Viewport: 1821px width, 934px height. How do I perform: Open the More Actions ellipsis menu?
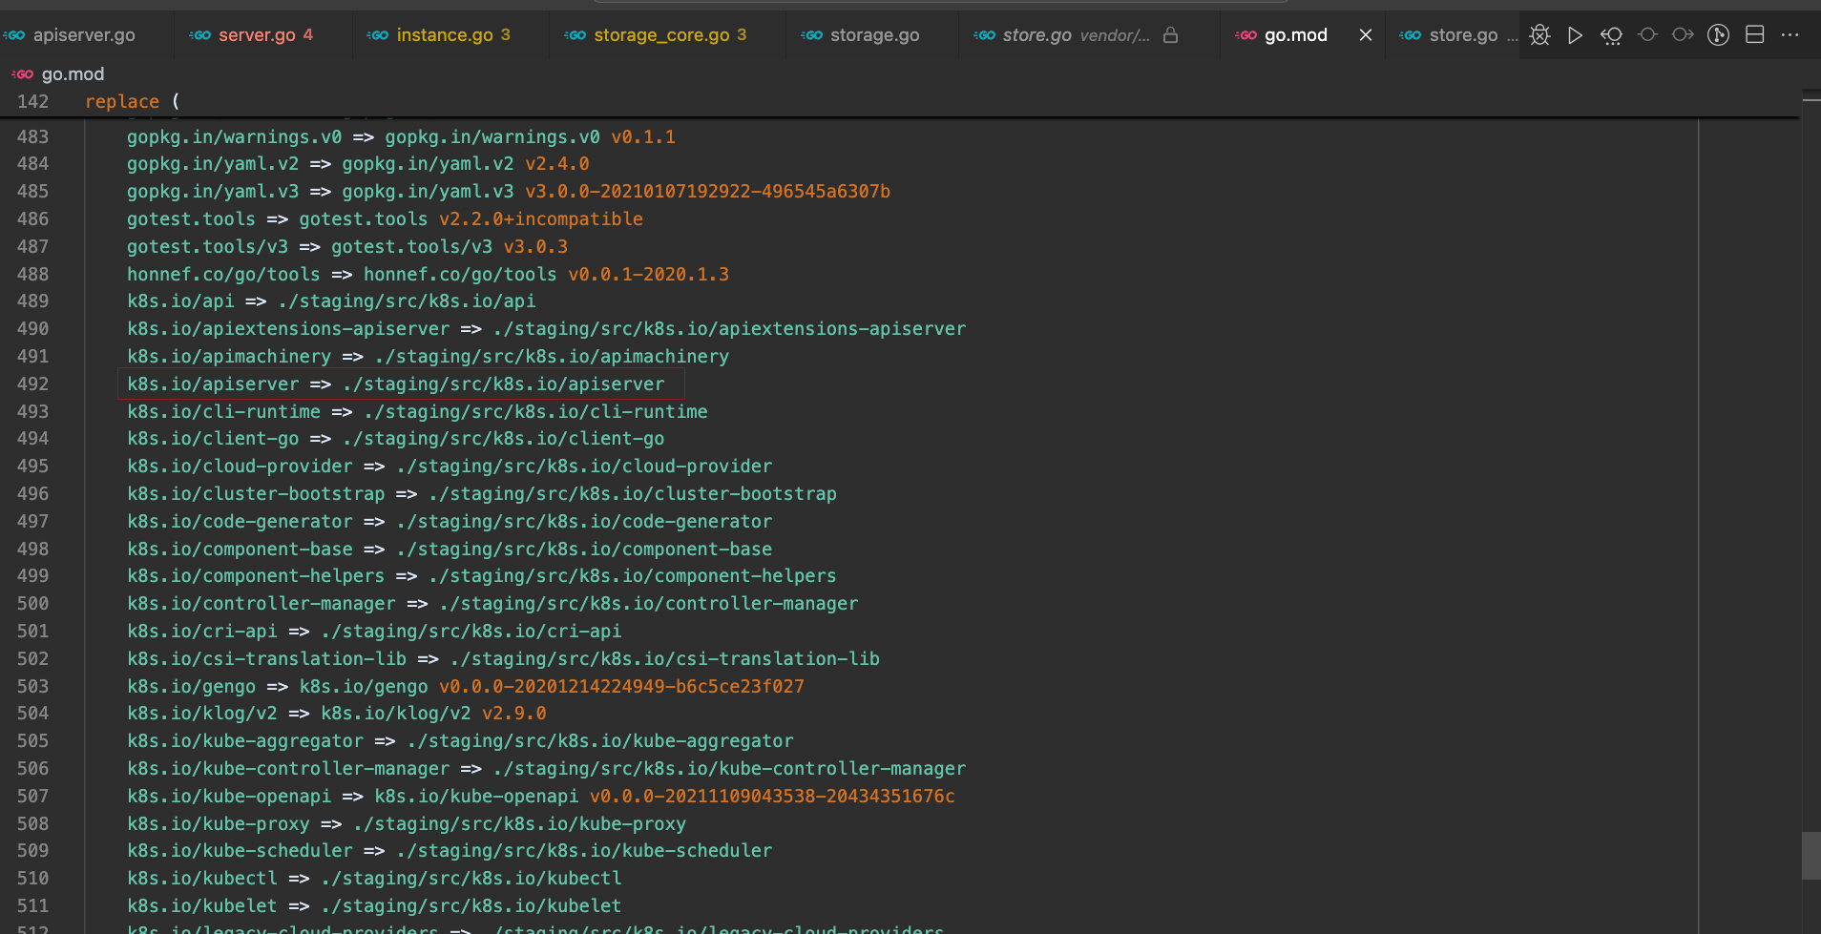click(1790, 34)
